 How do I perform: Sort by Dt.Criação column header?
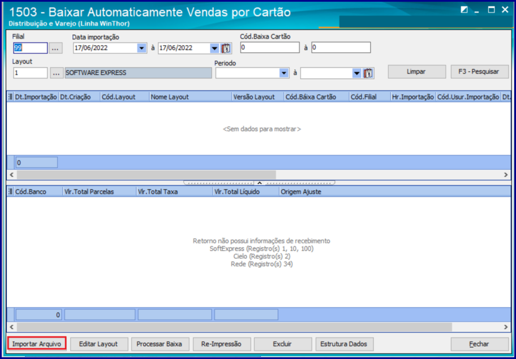pyautogui.click(x=79, y=97)
